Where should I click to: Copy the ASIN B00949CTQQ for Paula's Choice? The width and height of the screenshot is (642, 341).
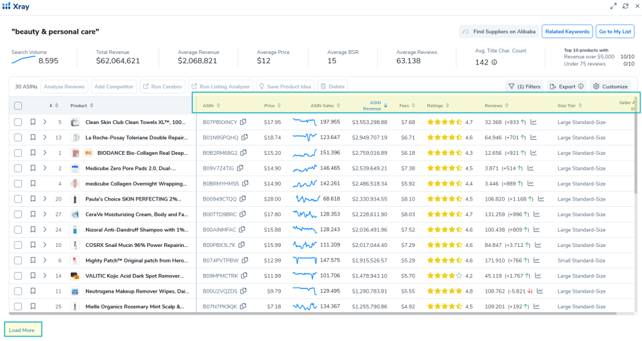coord(243,199)
